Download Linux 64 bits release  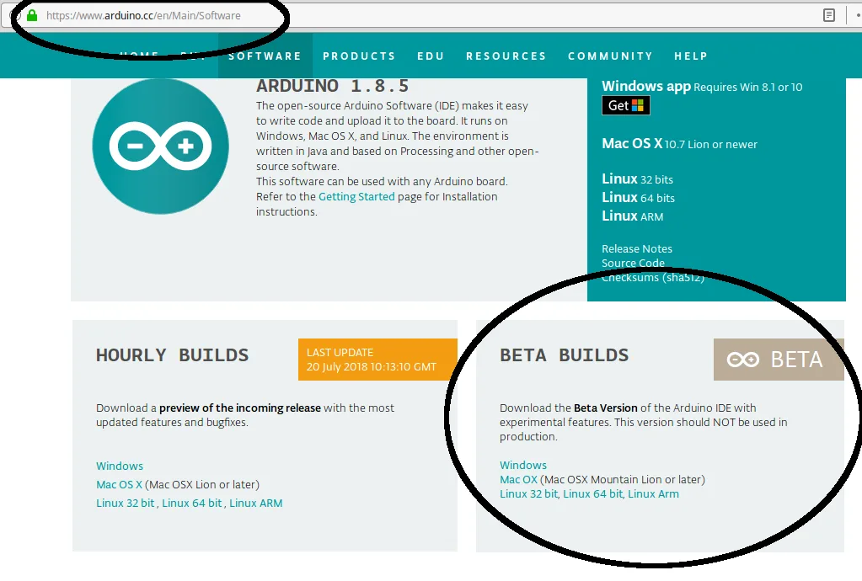638,198
